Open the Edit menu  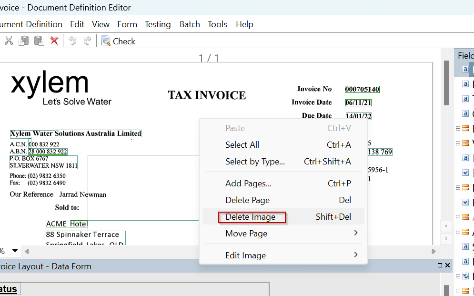pos(77,24)
